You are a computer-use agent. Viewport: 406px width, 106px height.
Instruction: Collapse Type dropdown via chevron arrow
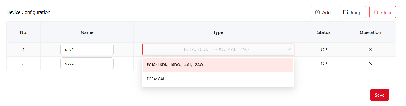click(289, 49)
